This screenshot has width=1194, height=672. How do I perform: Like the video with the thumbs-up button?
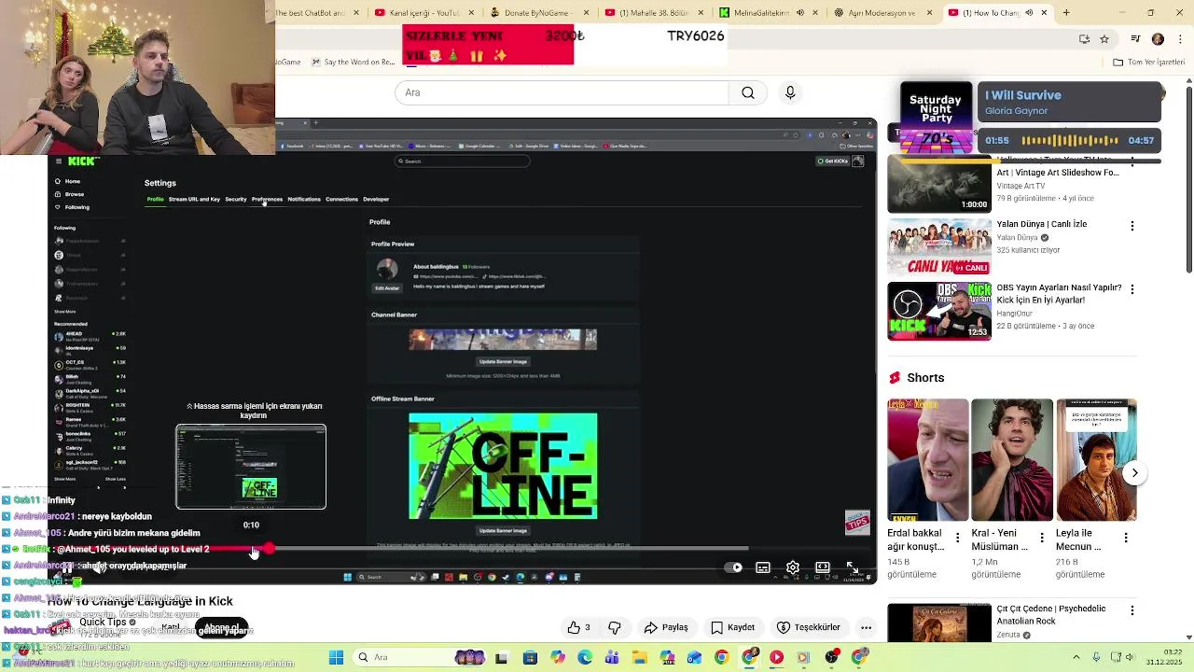pyautogui.click(x=579, y=627)
